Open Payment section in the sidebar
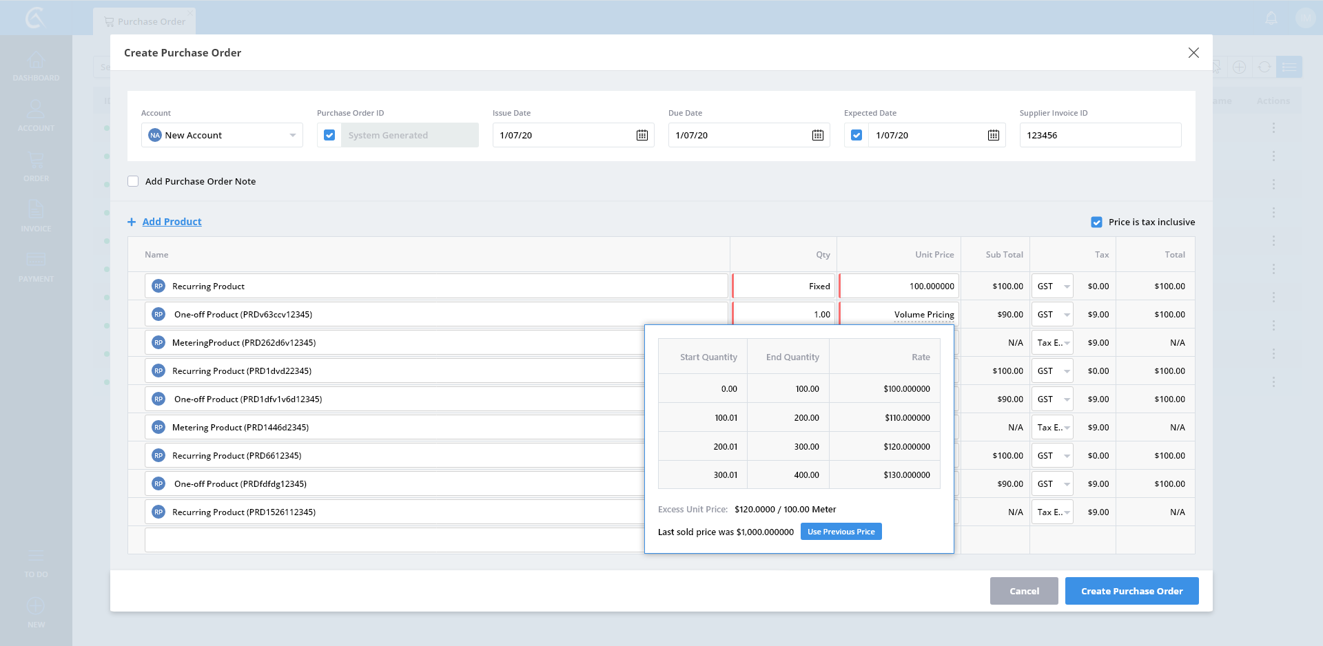This screenshot has height=646, width=1323. click(x=36, y=267)
